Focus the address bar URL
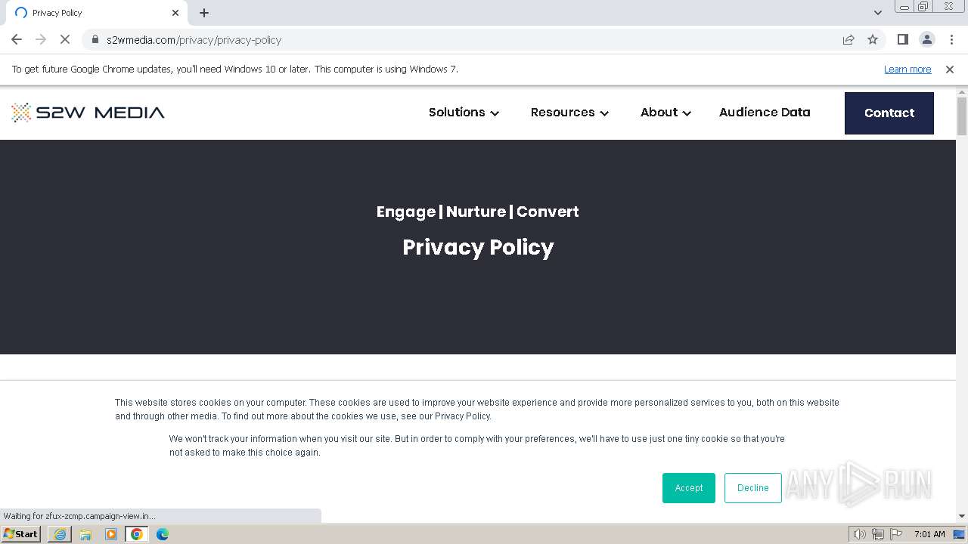 click(194, 39)
